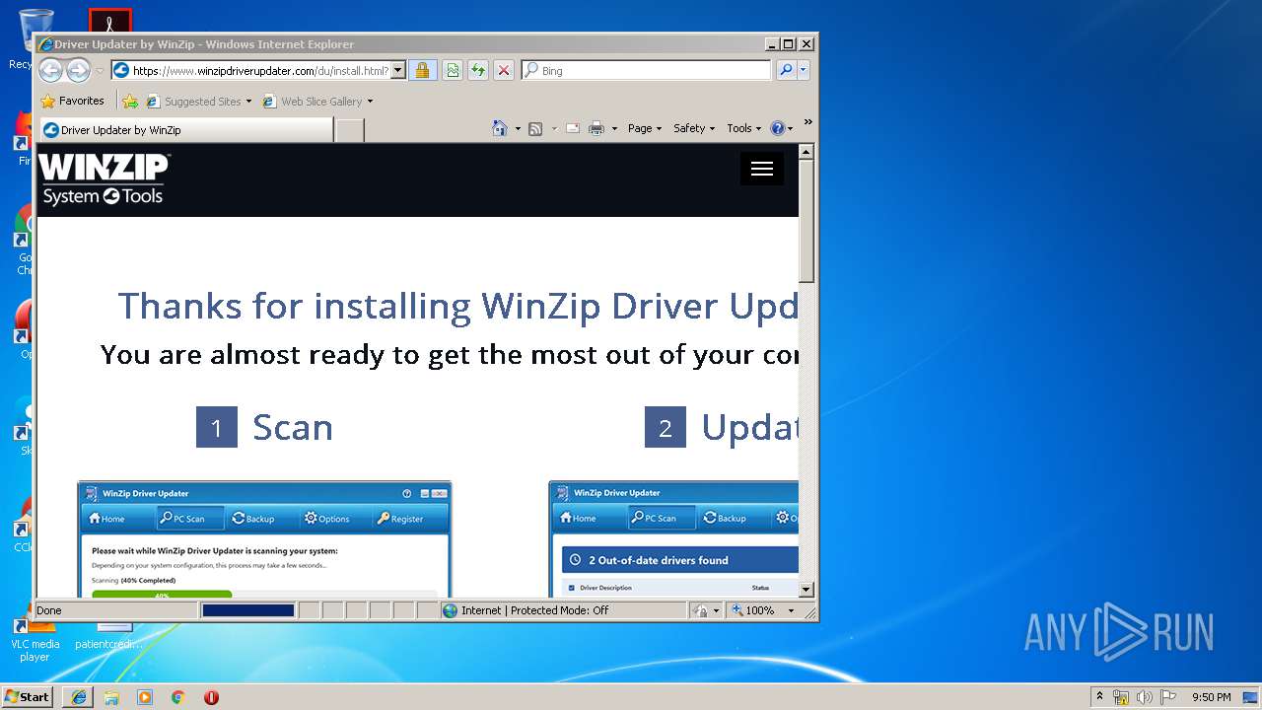Open the hamburger navigation menu
Screen dimensions: 1262x710
tap(761, 169)
